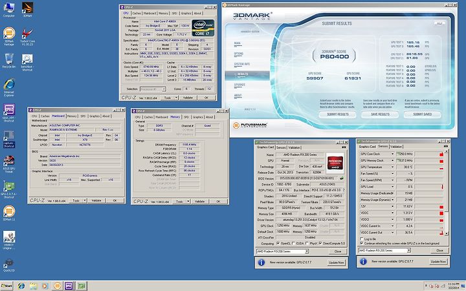
Task: Click the 3DMark Vantage taskbar button
Action: coord(57,286)
